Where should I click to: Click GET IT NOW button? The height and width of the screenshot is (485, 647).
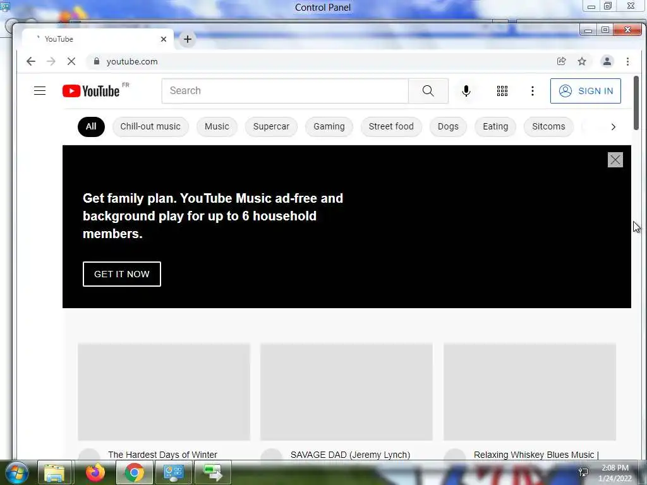pos(122,274)
